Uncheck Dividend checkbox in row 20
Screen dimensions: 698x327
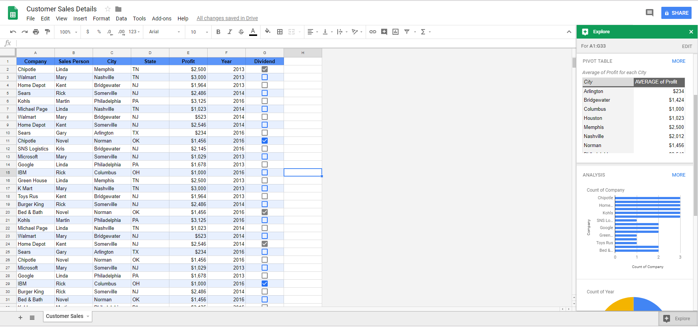point(265,212)
